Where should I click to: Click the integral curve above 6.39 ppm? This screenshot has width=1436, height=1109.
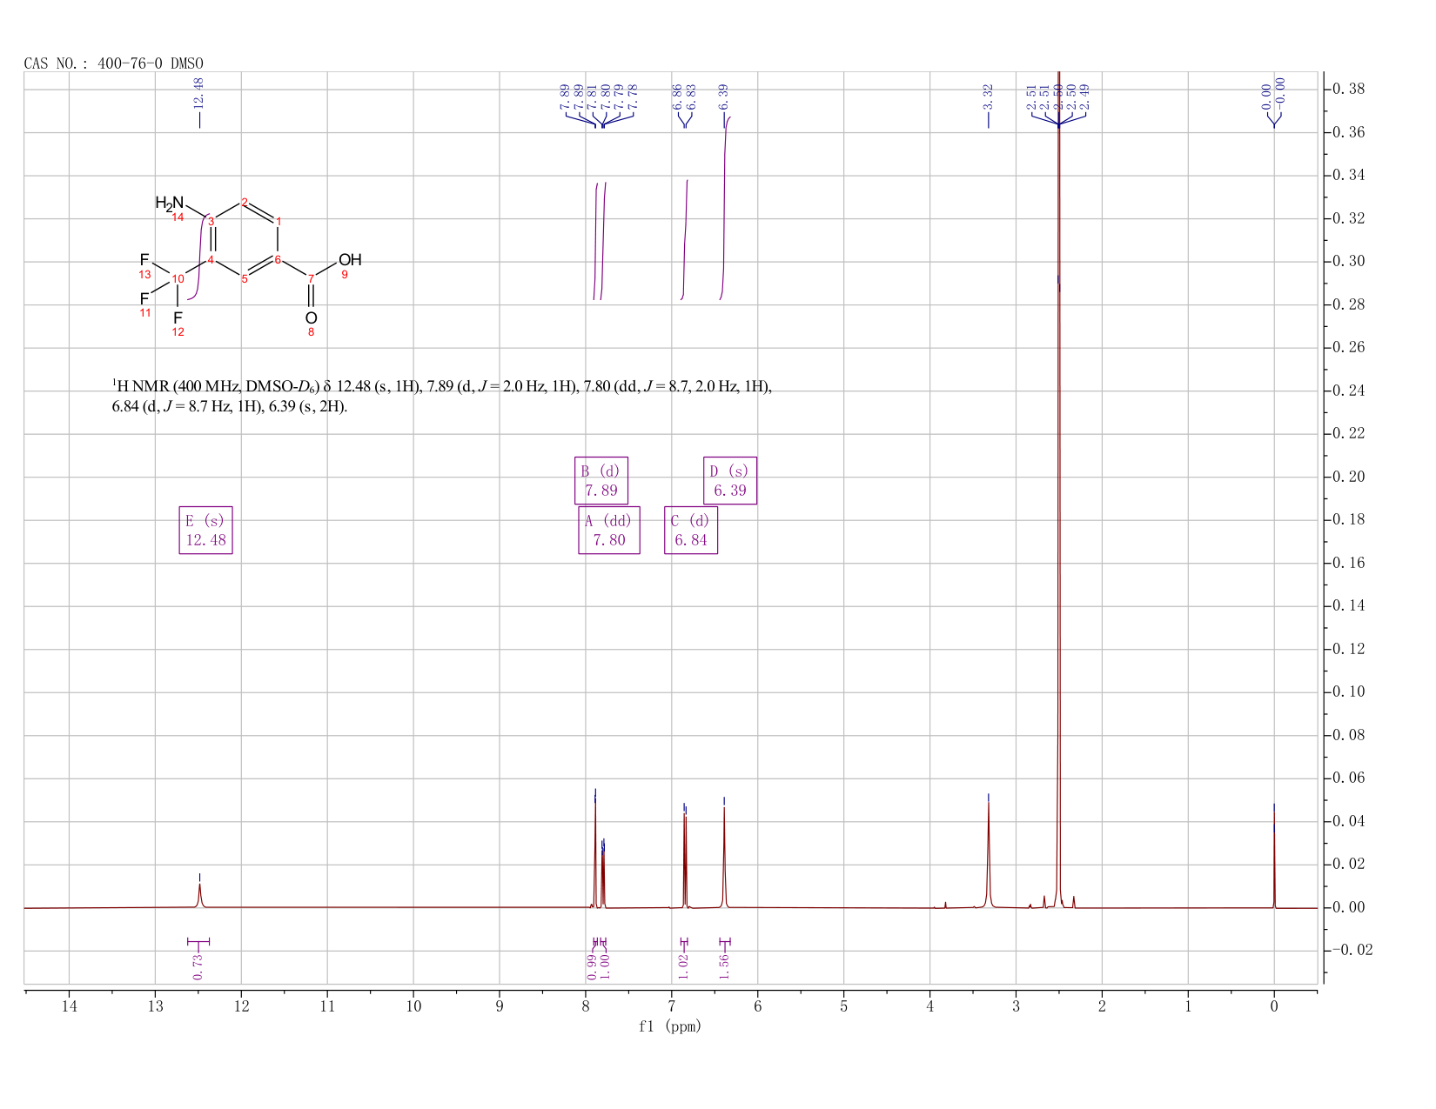pyautogui.click(x=725, y=207)
